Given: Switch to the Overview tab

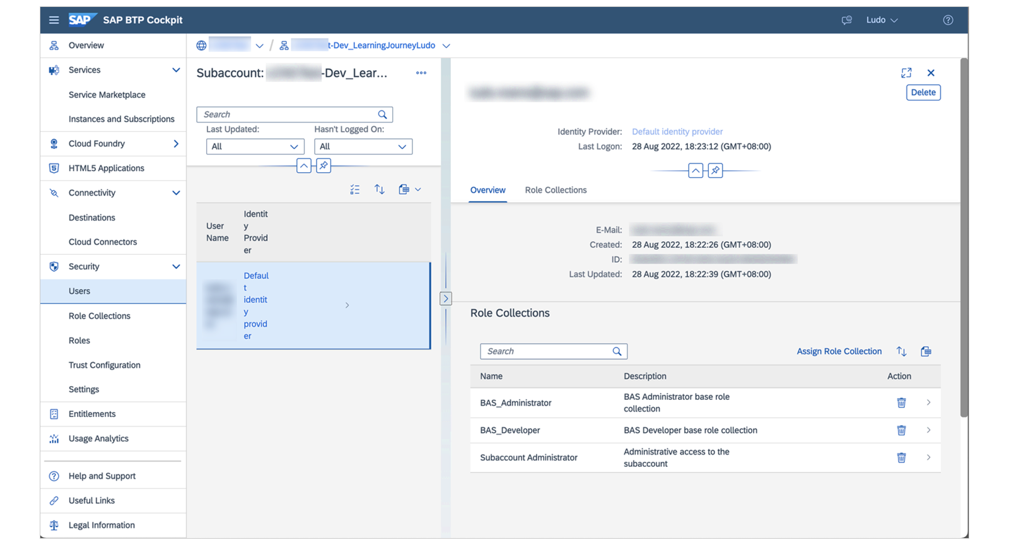Looking at the screenshot, I should (x=487, y=190).
